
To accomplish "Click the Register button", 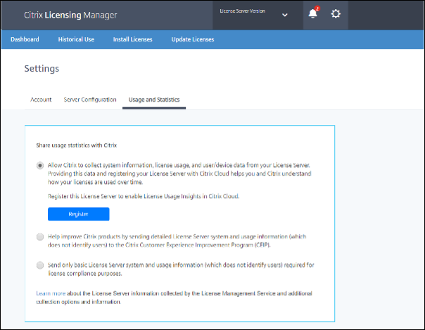I will [79, 214].
